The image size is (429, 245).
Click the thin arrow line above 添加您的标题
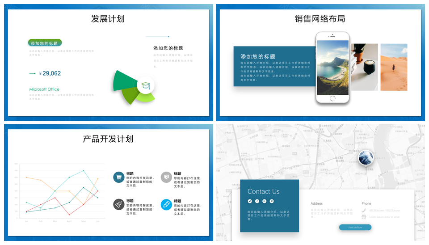pyautogui.click(x=158, y=36)
